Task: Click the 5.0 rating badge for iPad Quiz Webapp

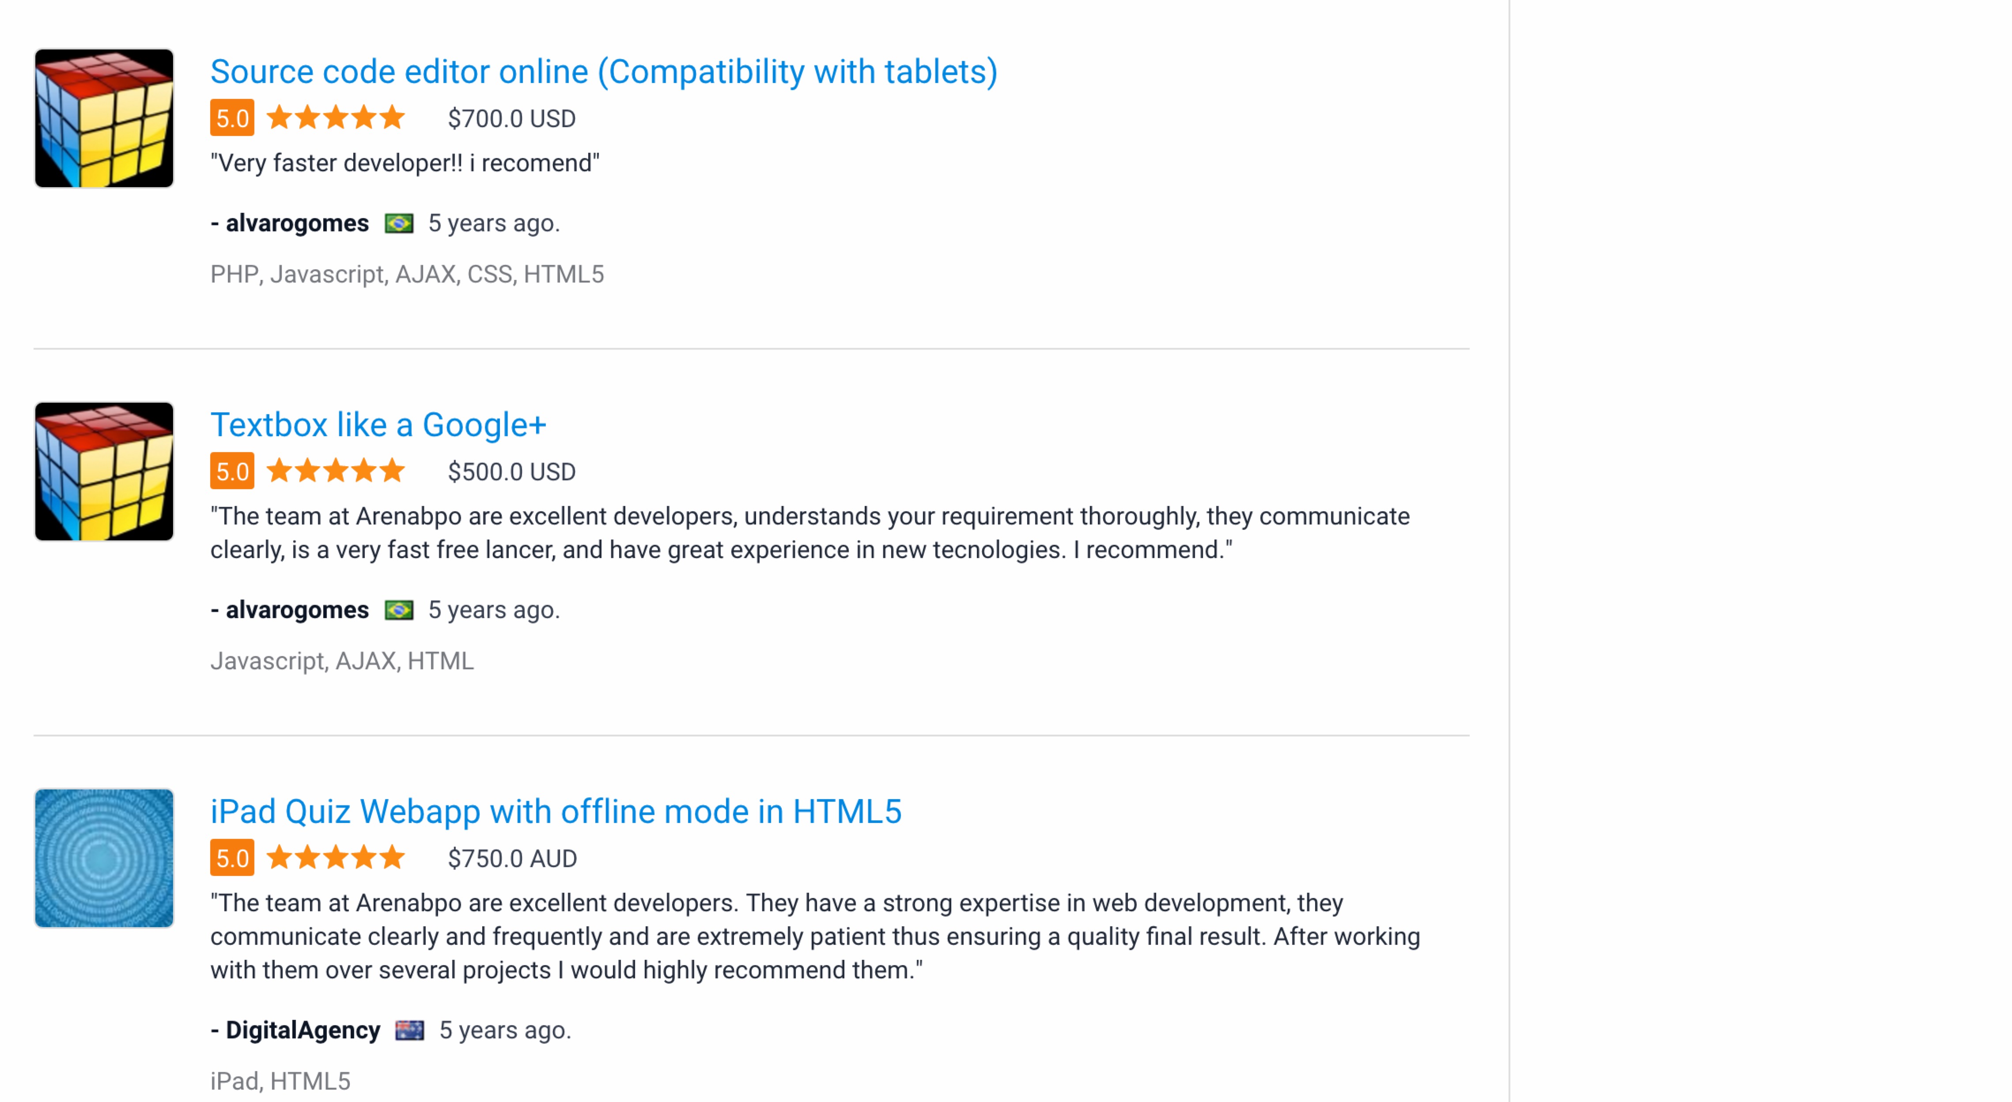Action: pos(232,857)
